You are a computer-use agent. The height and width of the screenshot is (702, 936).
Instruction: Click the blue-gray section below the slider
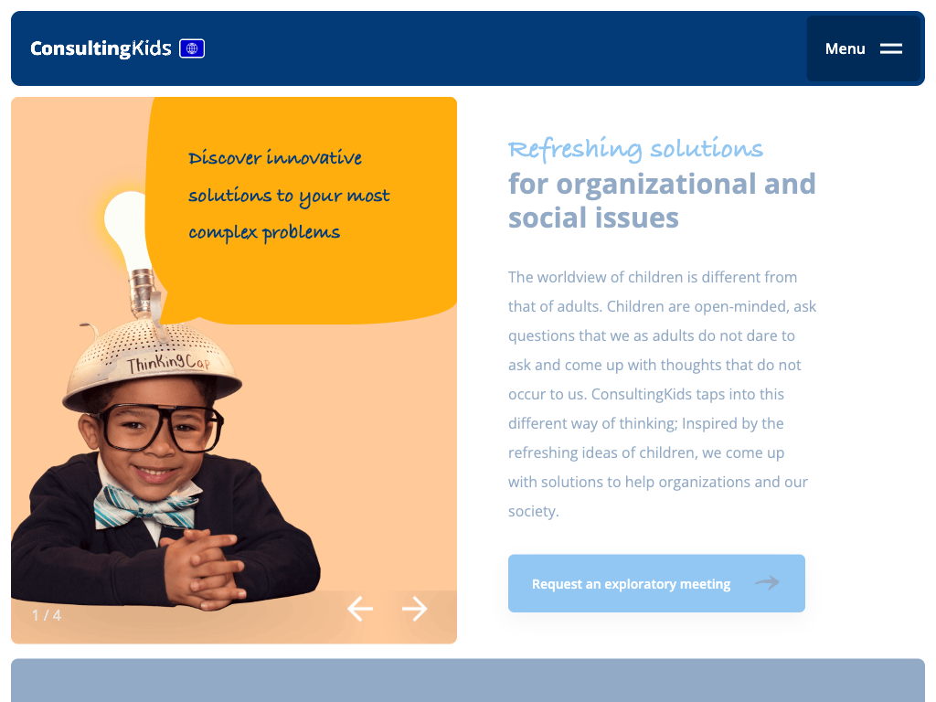(x=468, y=680)
